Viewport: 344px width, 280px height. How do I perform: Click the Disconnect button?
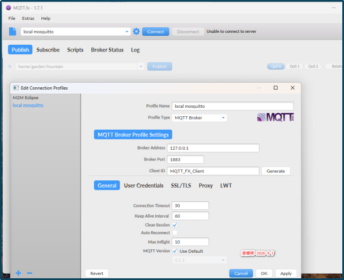pos(188,32)
